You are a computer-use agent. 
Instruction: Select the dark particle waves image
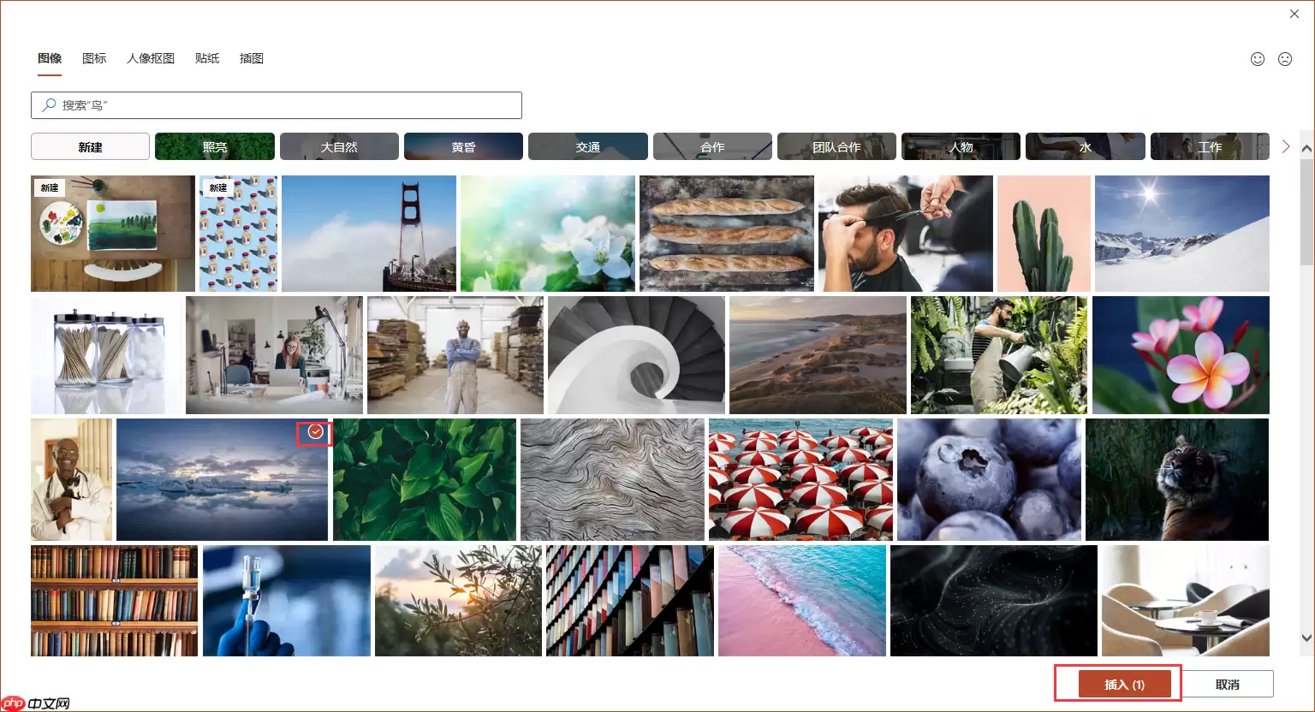pyautogui.click(x=994, y=601)
